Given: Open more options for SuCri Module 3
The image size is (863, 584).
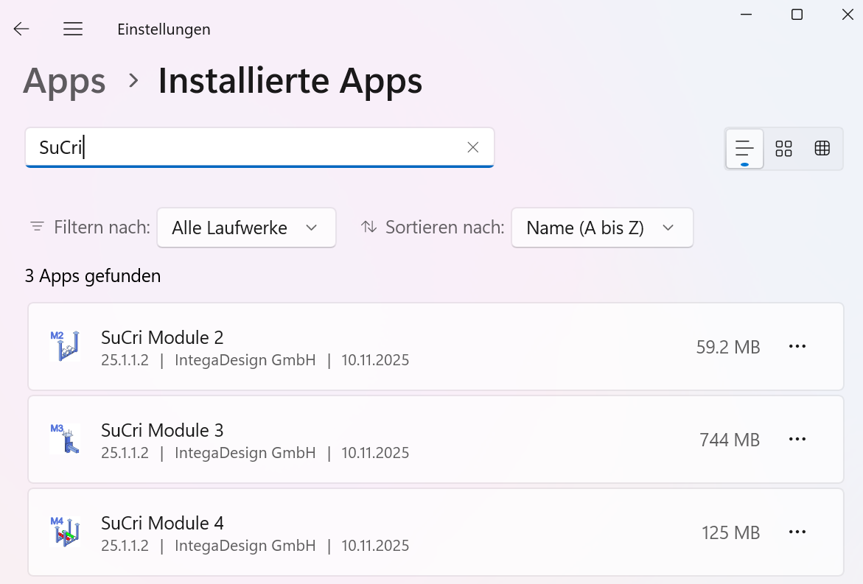Looking at the screenshot, I should [797, 440].
